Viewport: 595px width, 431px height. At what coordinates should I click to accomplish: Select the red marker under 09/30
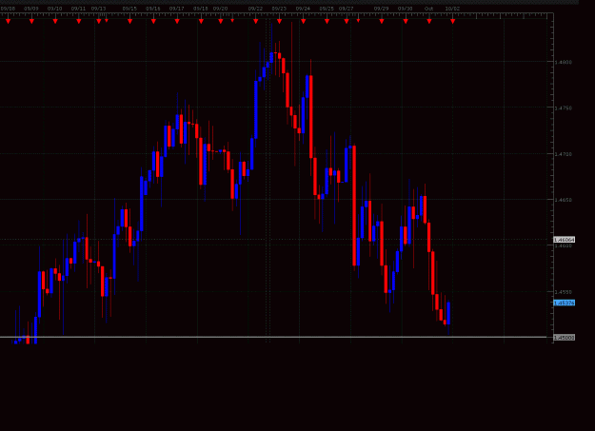coord(406,22)
